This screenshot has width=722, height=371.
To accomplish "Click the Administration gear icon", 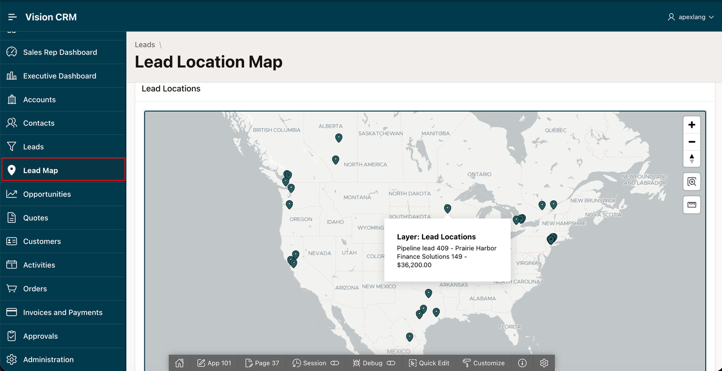I will (11, 360).
